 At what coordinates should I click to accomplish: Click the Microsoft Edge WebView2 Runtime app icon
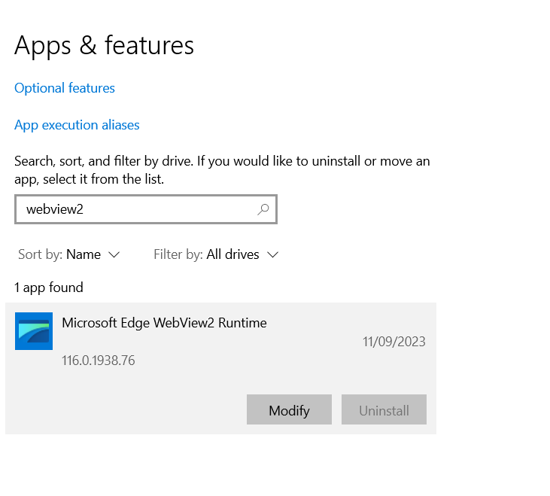(x=34, y=331)
